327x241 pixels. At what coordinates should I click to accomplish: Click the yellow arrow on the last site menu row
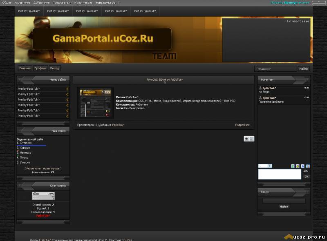click(67, 116)
